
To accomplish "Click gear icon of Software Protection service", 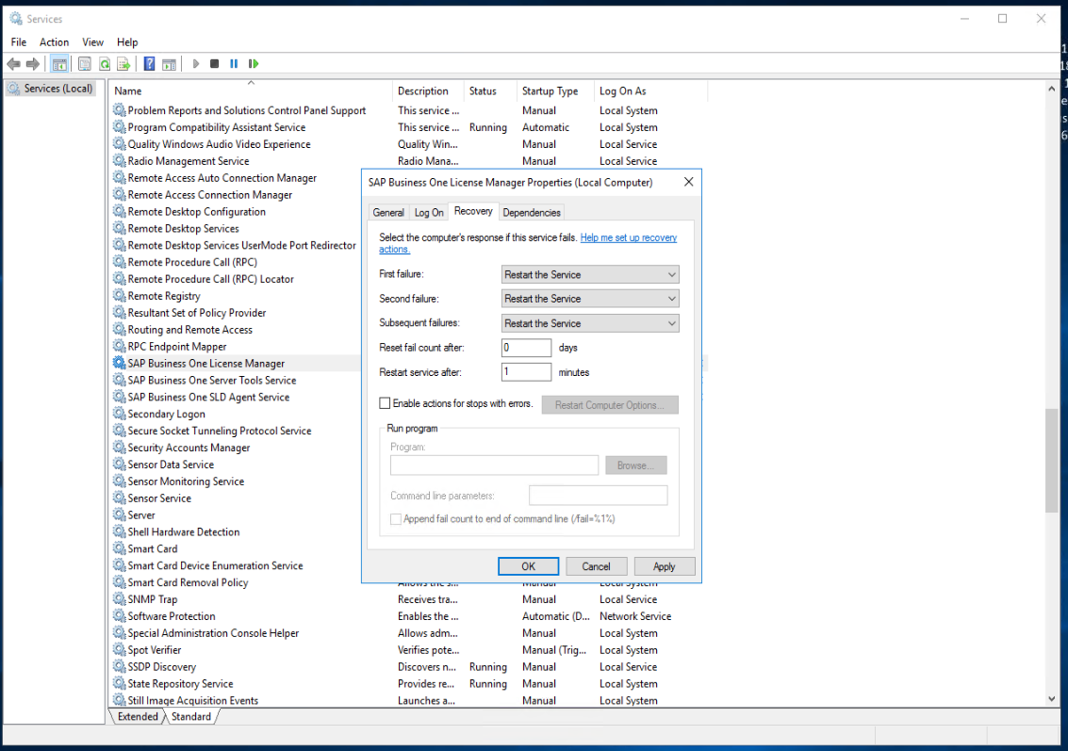I will [119, 615].
